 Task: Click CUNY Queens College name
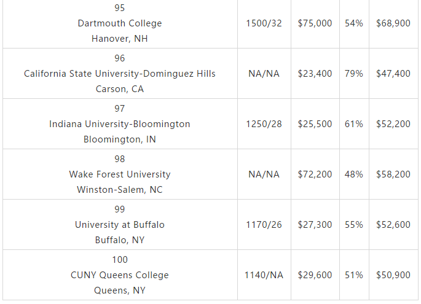point(120,275)
